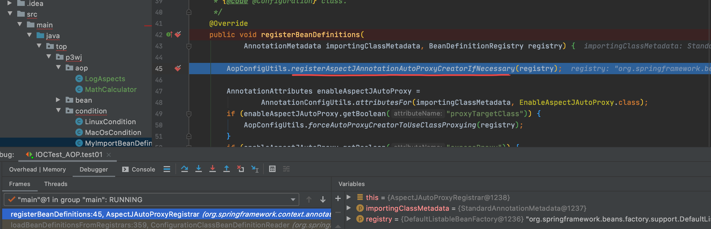Move to the next frame with down arrow
711x229 pixels.
pos(323,199)
